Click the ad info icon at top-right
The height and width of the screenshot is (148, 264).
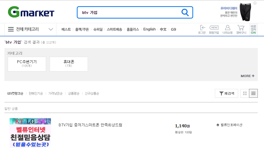coord(255,3)
